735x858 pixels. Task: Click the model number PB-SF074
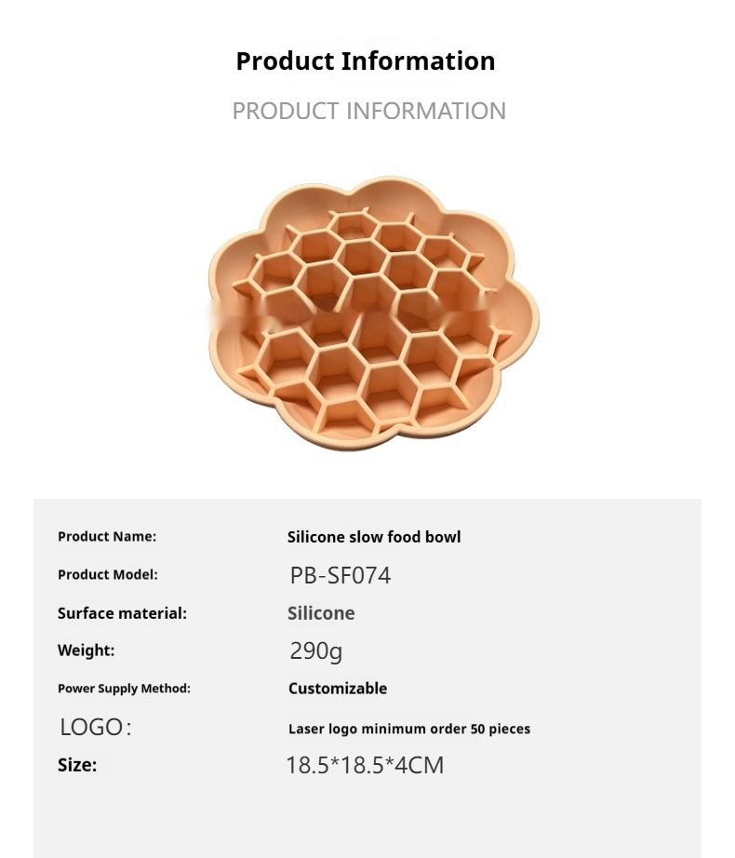[340, 576]
